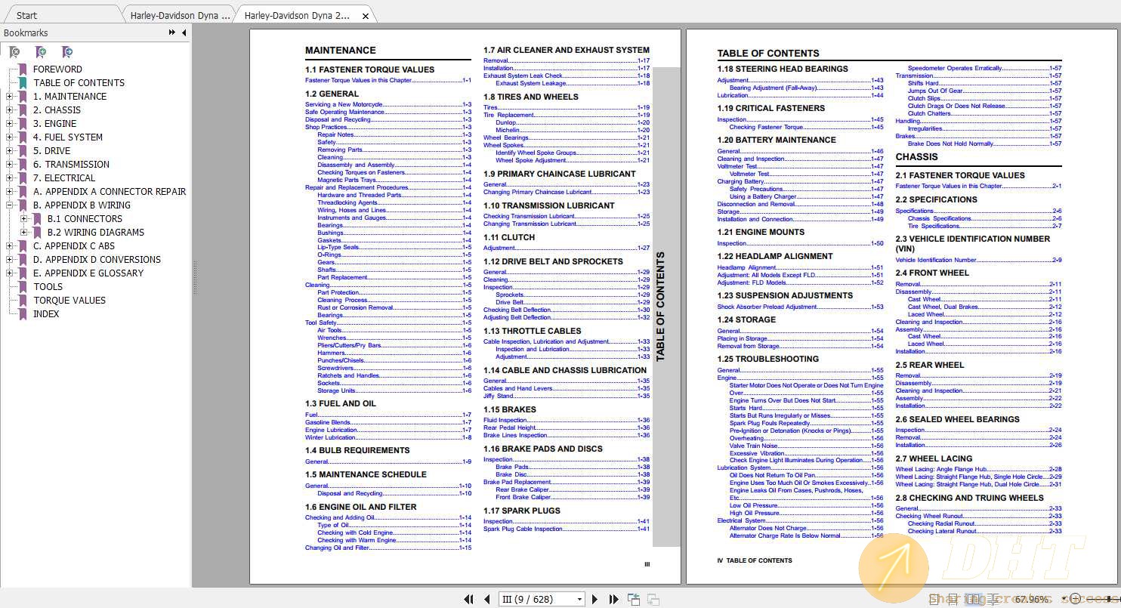1121x608 pixels.
Task: Open the zoom percentage dropdown arrow
Action: click(x=1065, y=599)
